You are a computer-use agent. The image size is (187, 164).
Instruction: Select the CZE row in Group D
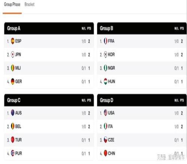click(x=142, y=140)
